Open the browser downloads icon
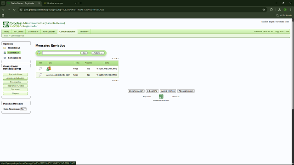 279,10
